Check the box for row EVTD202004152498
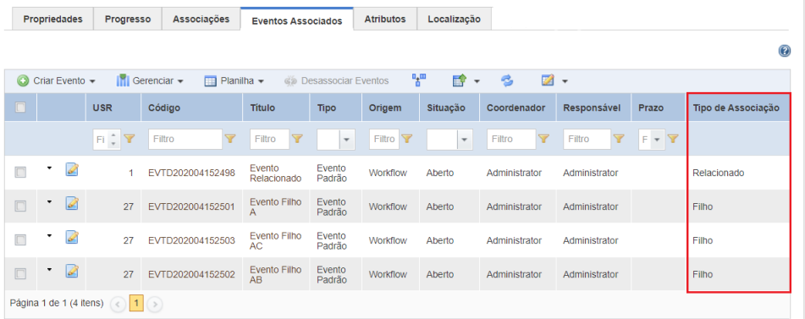This screenshot has height=319, width=805. (x=20, y=173)
